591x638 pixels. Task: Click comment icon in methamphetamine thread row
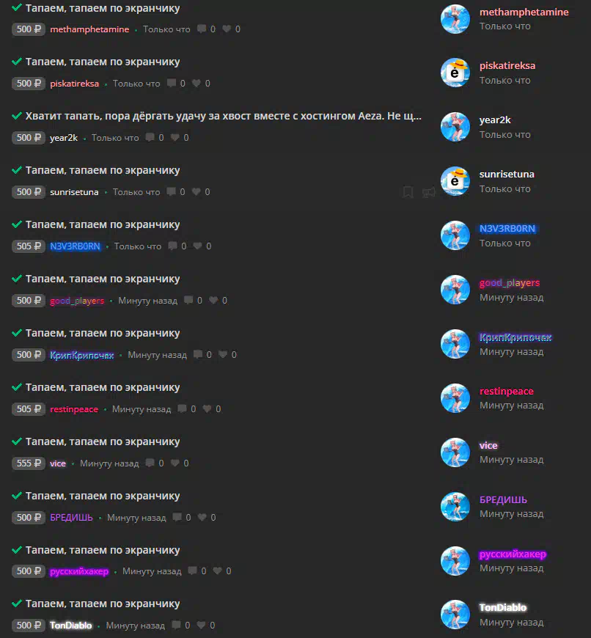coord(202,29)
